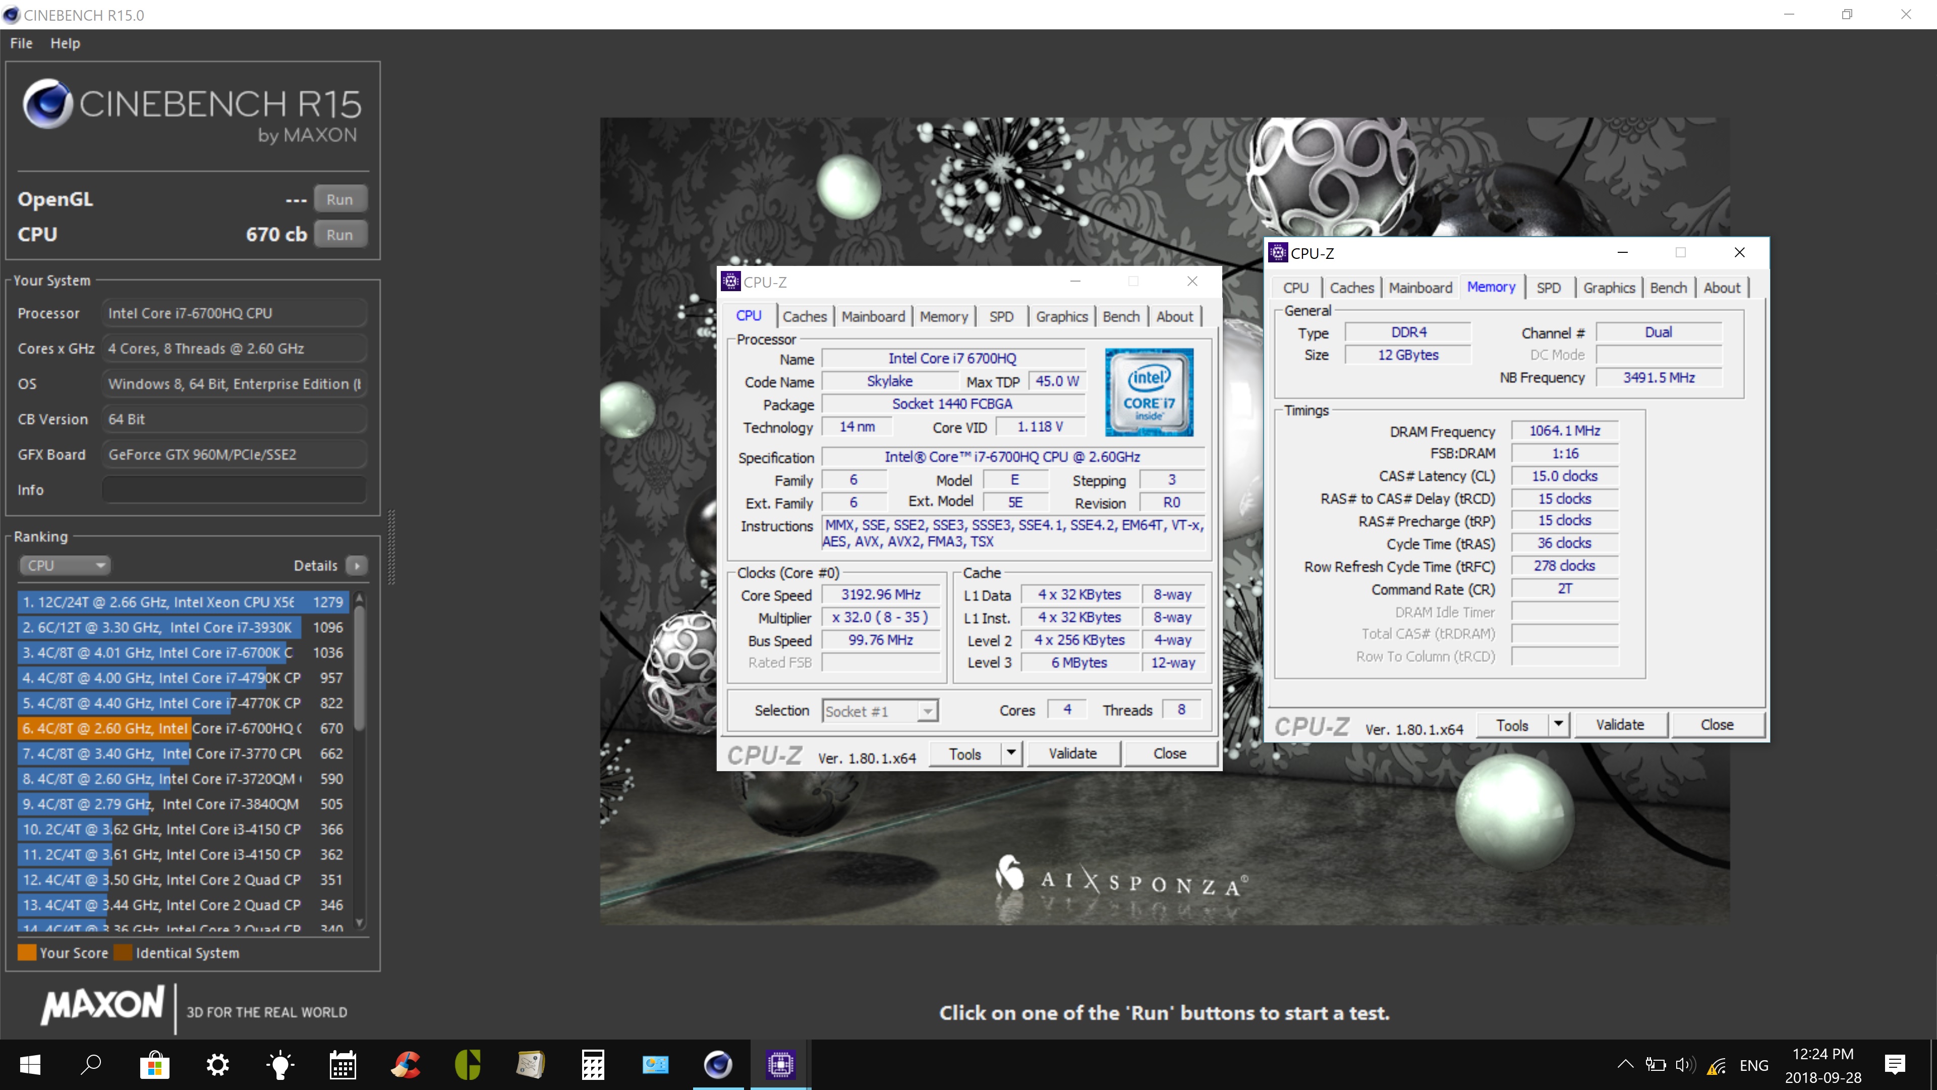Click Cinebench sphere logo in header
This screenshot has width=1937, height=1090.
click(47, 103)
